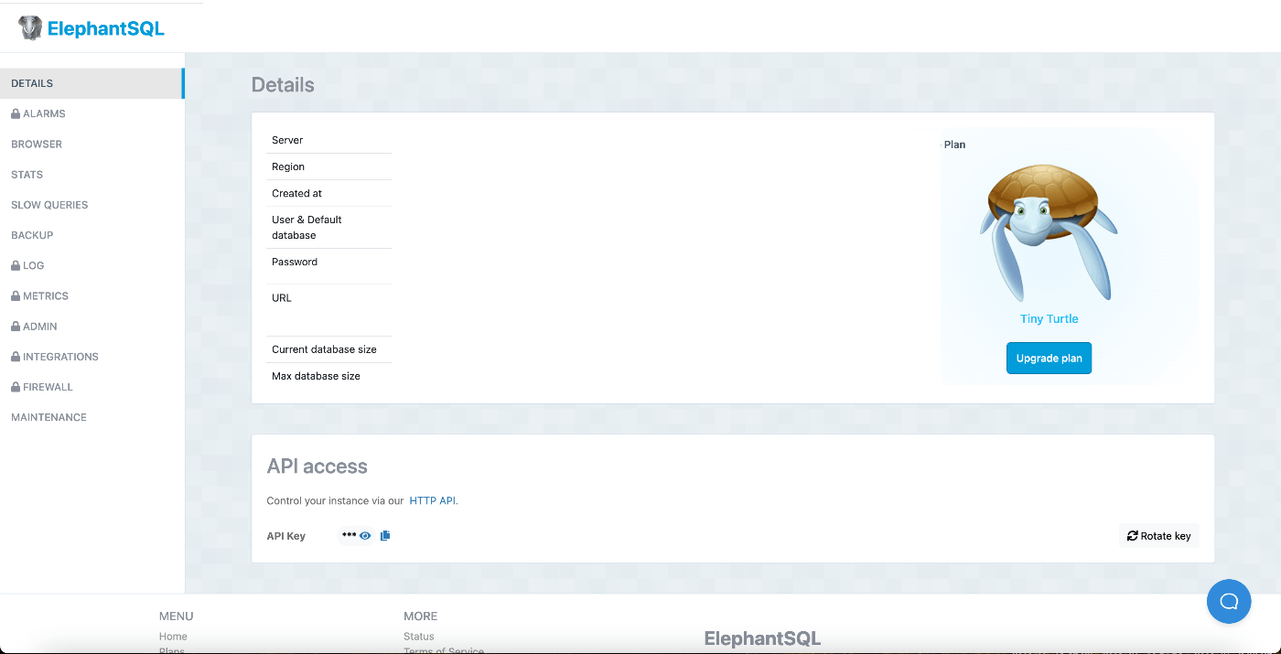The width and height of the screenshot is (1281, 654).
Task: Select the URL row label
Action: 282,298
